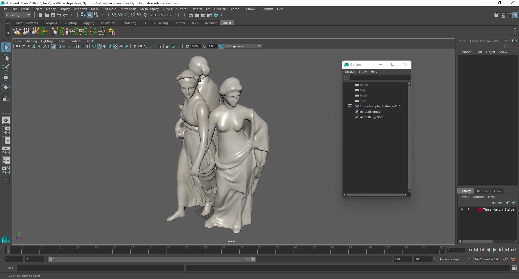Click the Save scene icon
The height and width of the screenshot is (279, 519).
point(53,15)
